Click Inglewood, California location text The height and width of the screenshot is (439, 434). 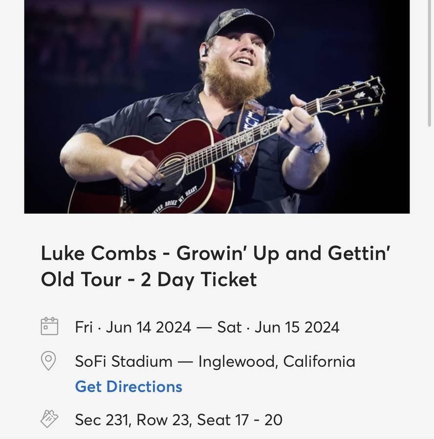point(277,361)
